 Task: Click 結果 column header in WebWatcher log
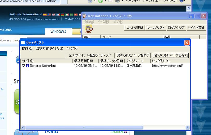(181, 37)
